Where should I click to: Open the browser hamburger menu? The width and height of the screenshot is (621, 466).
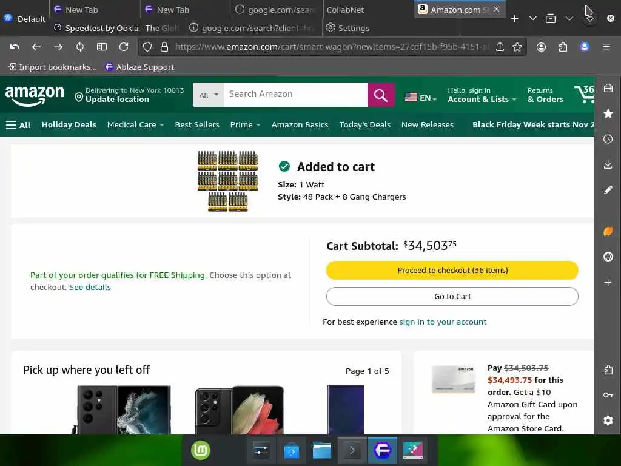606,47
